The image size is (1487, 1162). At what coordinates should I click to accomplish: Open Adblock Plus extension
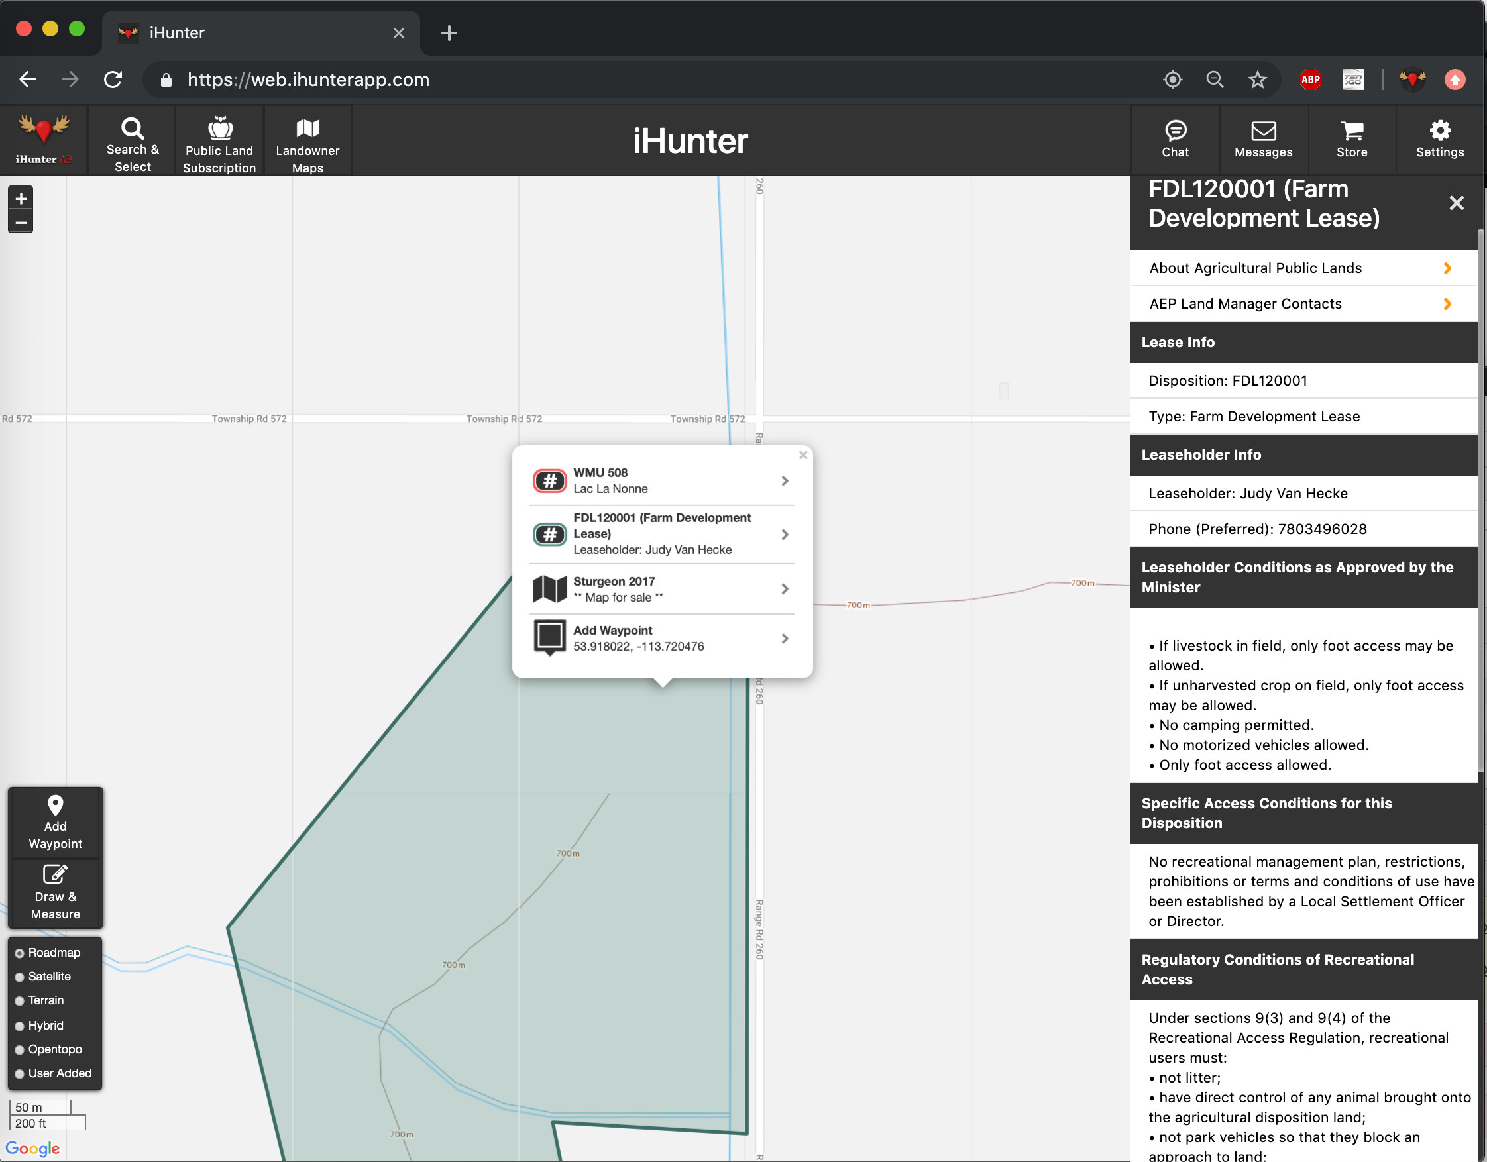(x=1310, y=79)
